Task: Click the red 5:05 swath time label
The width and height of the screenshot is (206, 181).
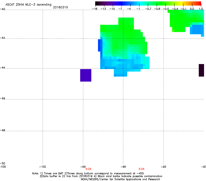Action: 88,169
